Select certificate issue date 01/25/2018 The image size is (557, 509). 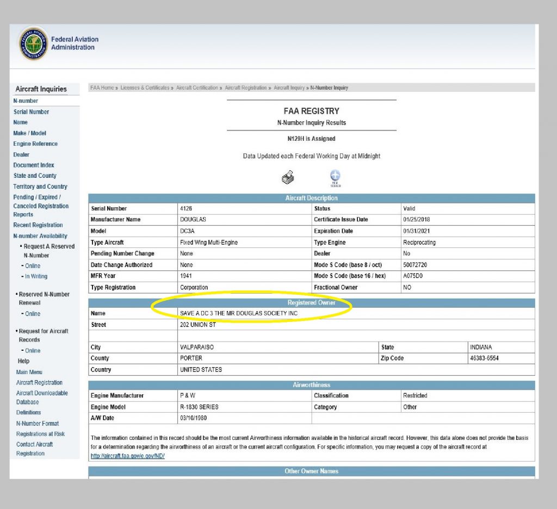tap(416, 220)
